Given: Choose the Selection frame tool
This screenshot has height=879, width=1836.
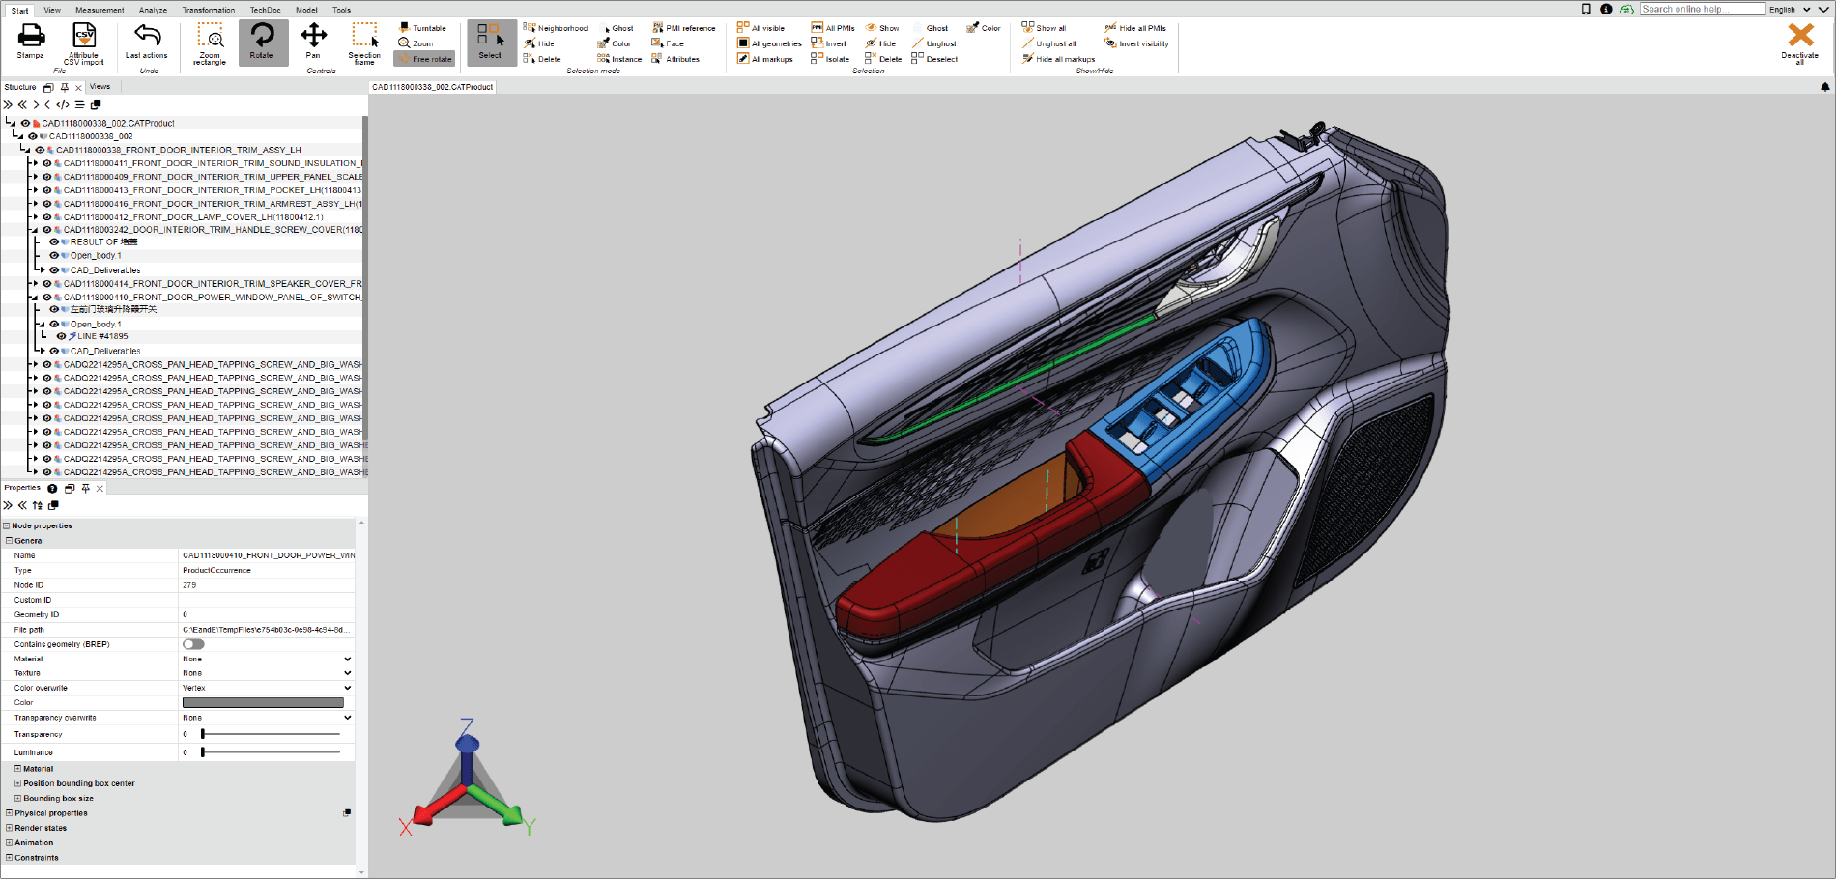Looking at the screenshot, I should coord(364,37).
